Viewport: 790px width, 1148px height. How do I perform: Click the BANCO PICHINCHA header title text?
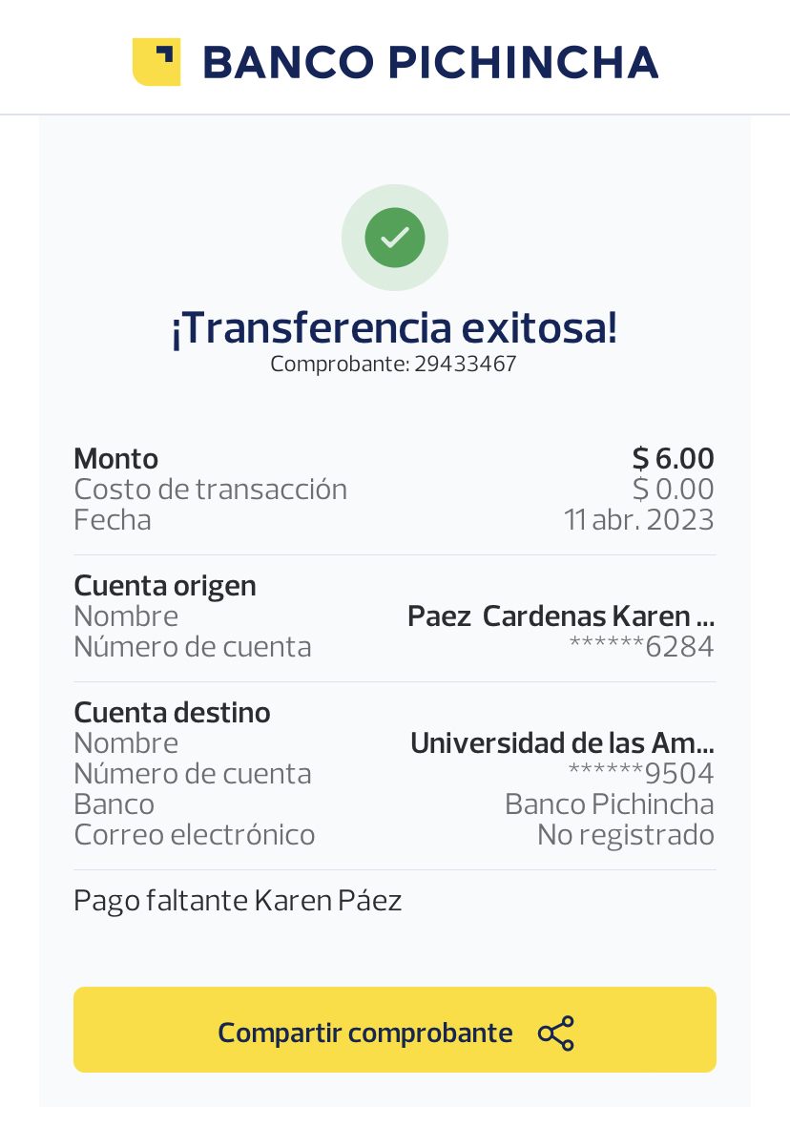430,63
